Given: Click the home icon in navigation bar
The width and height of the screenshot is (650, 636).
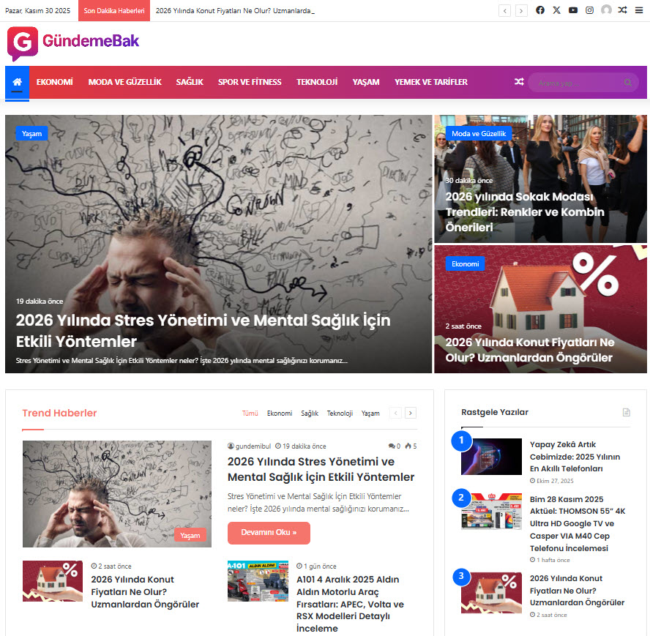Looking at the screenshot, I should tap(17, 82).
